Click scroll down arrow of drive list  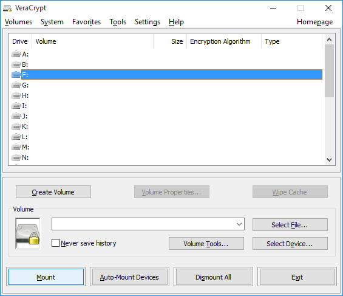point(329,160)
